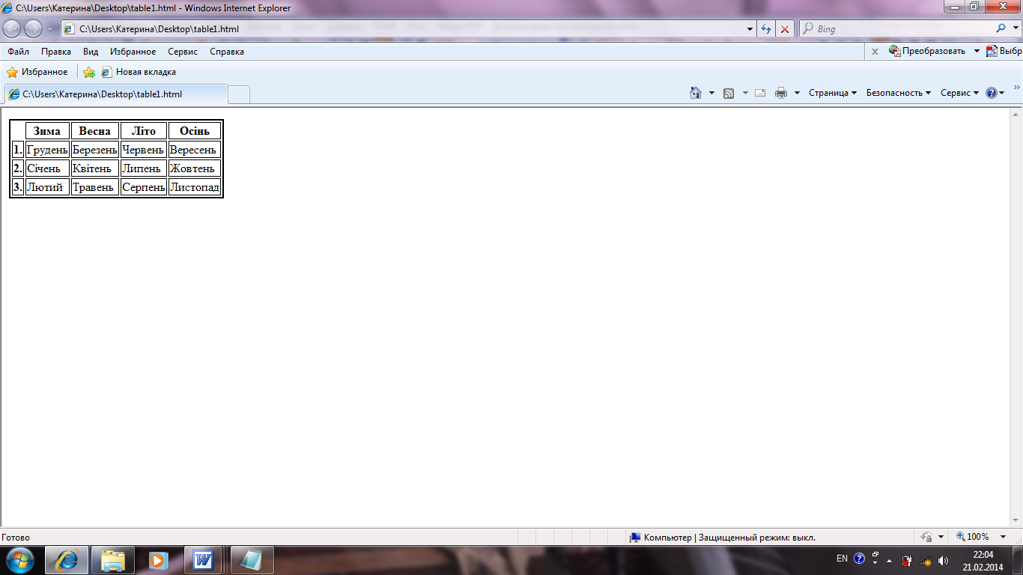The height and width of the screenshot is (575, 1023).
Task: Click the Windows Start button
Action: [20, 560]
